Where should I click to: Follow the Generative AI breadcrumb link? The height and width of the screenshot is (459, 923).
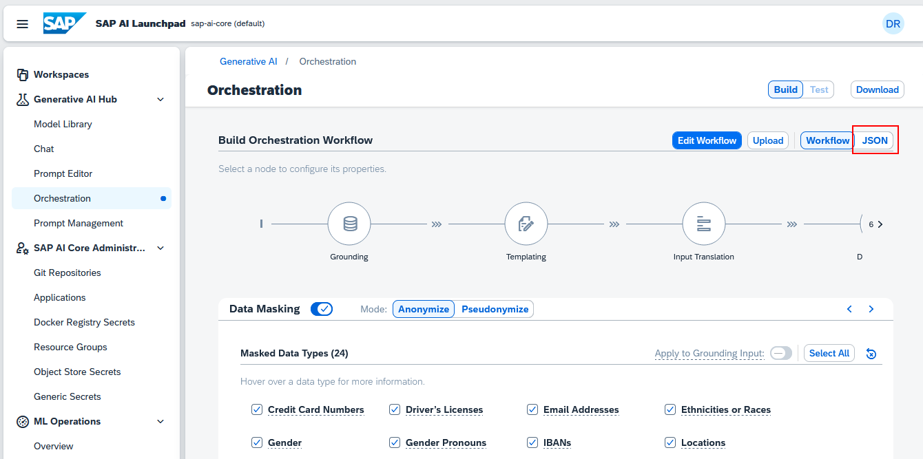(248, 61)
